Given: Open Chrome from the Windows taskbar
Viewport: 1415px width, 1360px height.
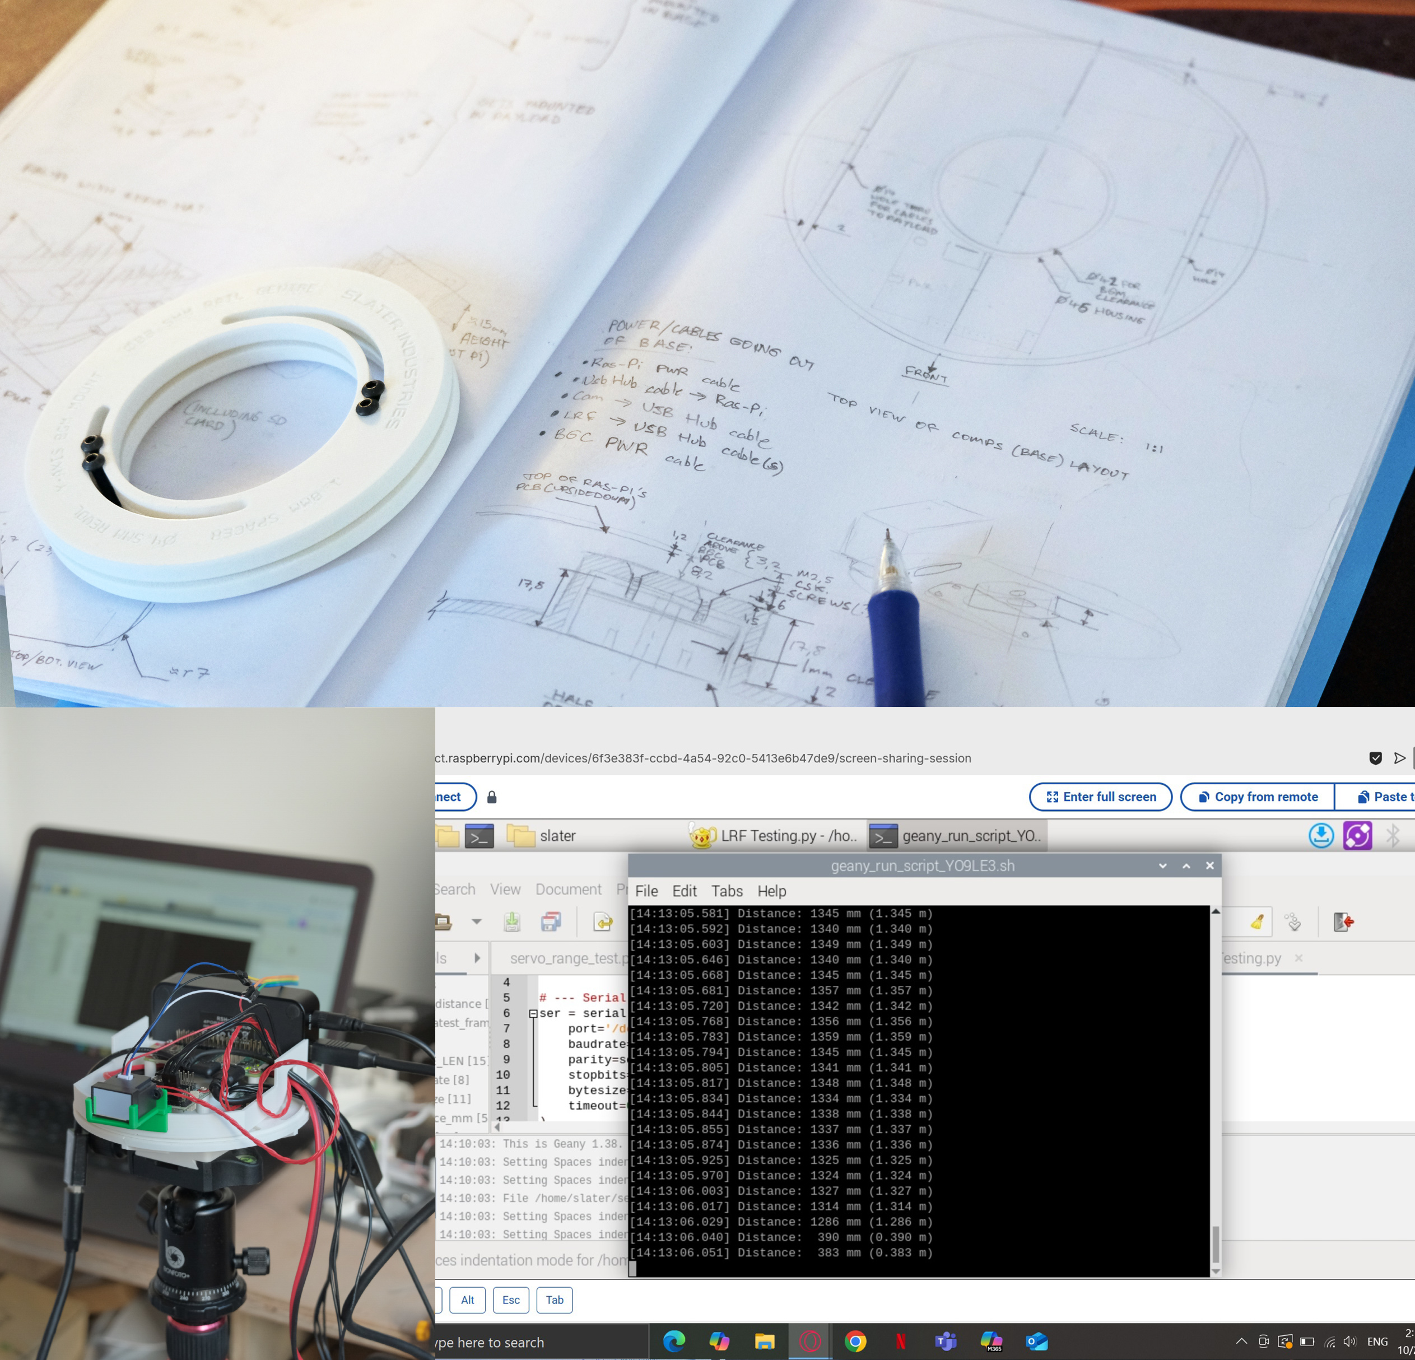Looking at the screenshot, I should 855,1342.
